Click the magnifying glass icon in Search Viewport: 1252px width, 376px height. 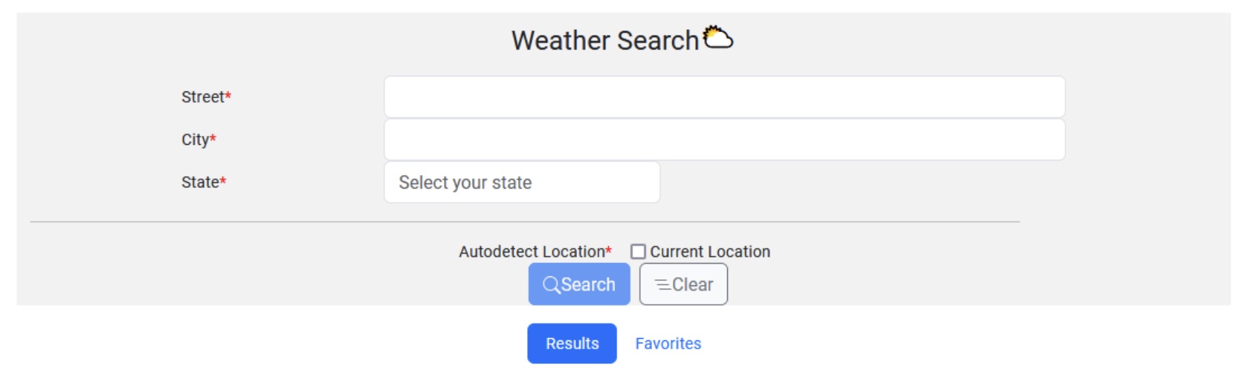point(551,285)
